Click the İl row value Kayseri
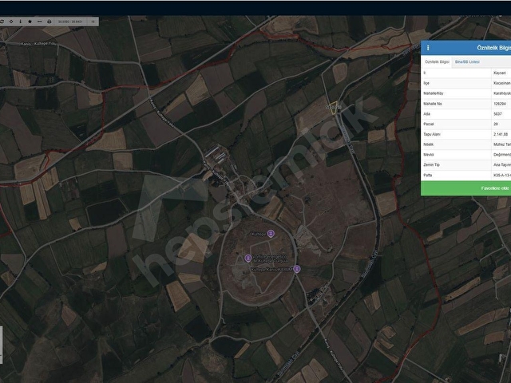 [x=499, y=73]
